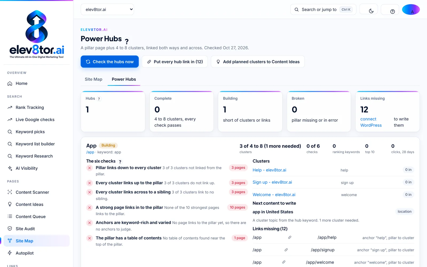
Task: Open Welcome - elev8tor.ai cluster link
Action: (274, 195)
